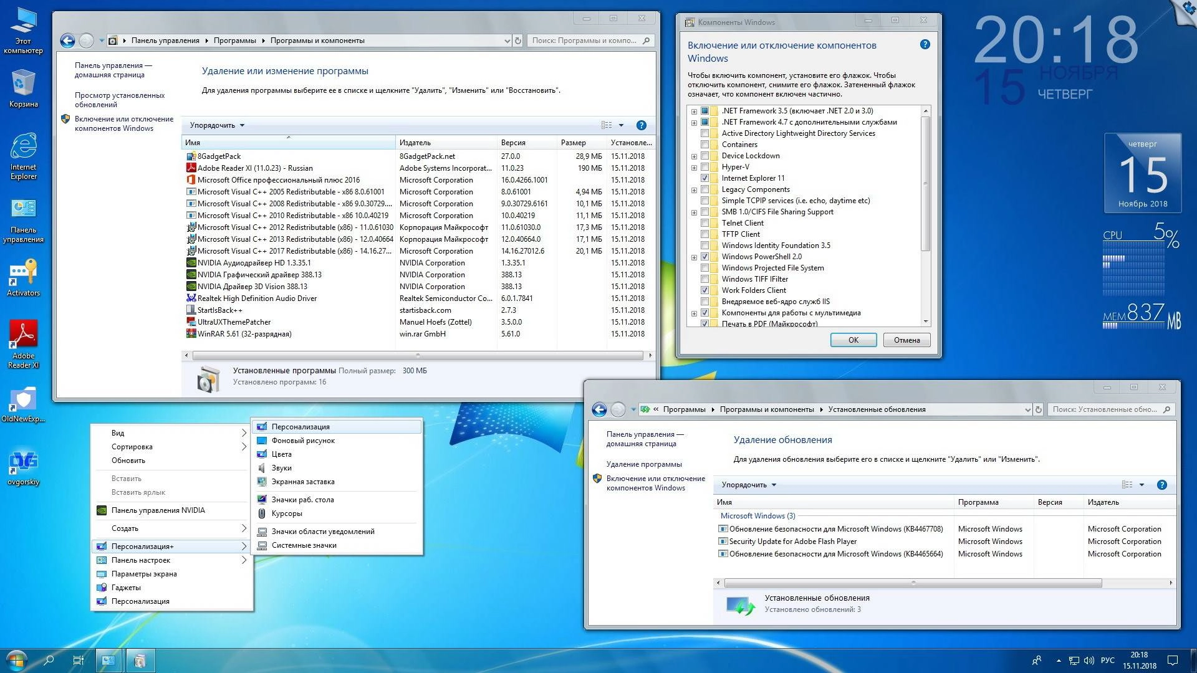Expand .NET Framework 3.5 tree node
This screenshot has height=673, width=1197.
coord(694,112)
